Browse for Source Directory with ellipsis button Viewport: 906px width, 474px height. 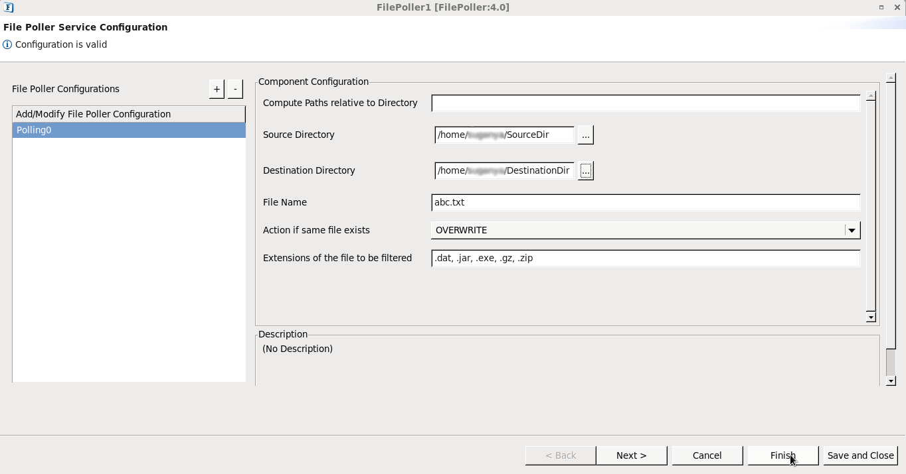tap(585, 135)
